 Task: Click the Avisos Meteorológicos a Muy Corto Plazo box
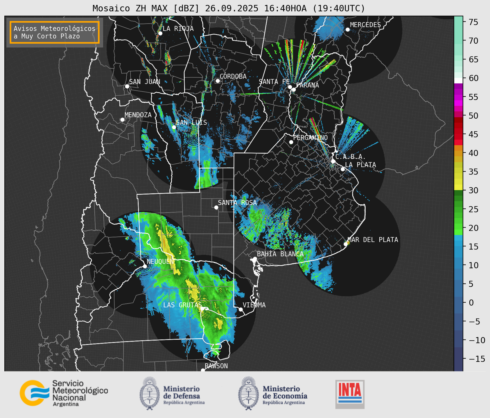click(55, 32)
